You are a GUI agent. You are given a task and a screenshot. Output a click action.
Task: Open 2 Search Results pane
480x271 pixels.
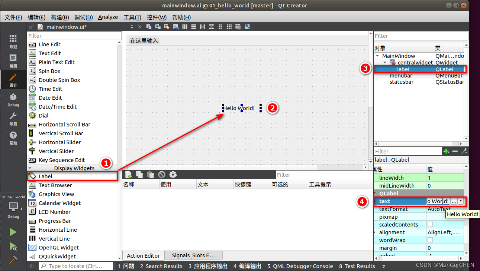pyautogui.click(x=161, y=266)
